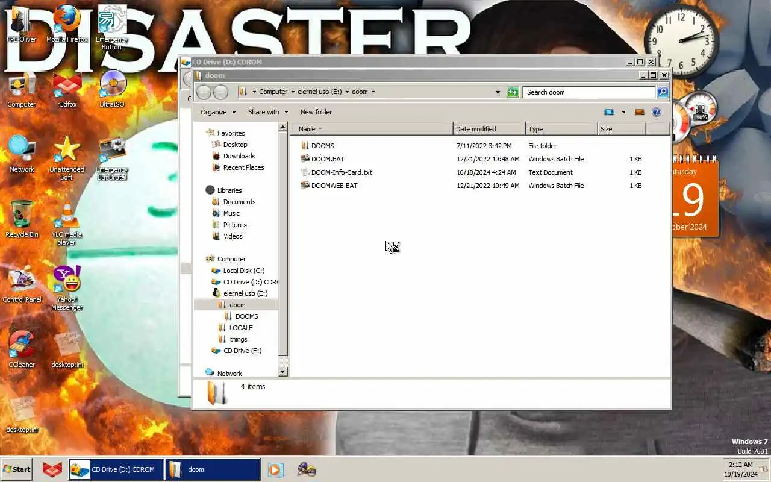Viewport: 771px width, 482px height.
Task: Select Emergency Button desktop icon
Action: pos(112,28)
